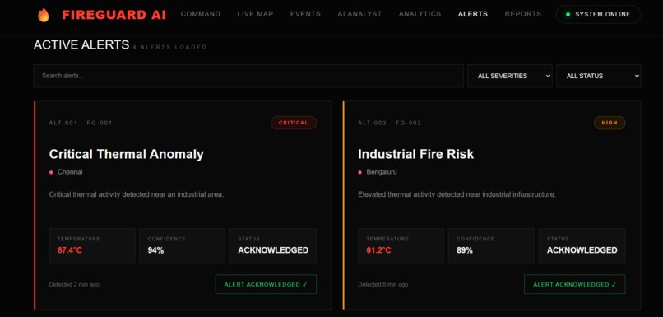
Task: Click the HIGH severity badge
Action: 610,123
